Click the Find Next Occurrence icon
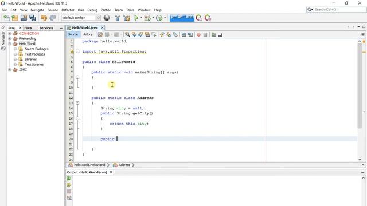The height and width of the screenshot is (206, 367). tap(140, 34)
